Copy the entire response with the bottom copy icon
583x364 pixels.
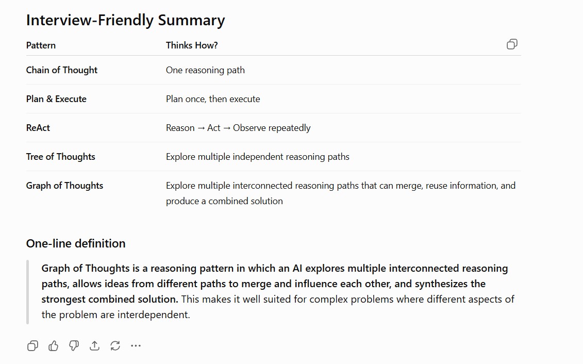(32, 346)
